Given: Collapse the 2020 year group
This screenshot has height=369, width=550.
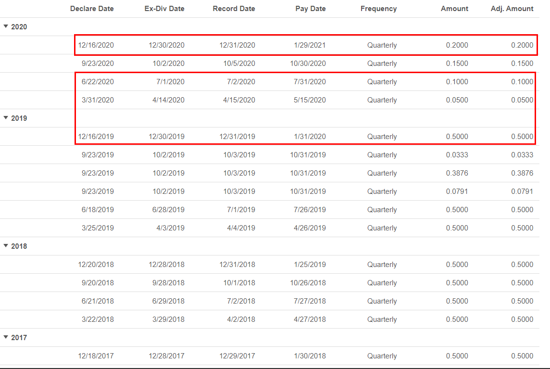Looking at the screenshot, I should tap(6, 26).
